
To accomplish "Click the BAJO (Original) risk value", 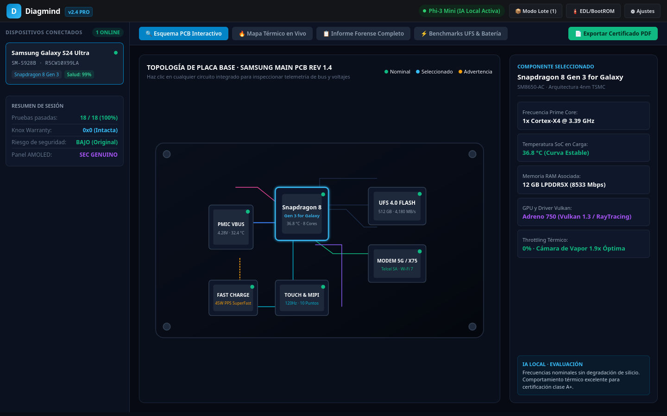I will tap(97, 142).
